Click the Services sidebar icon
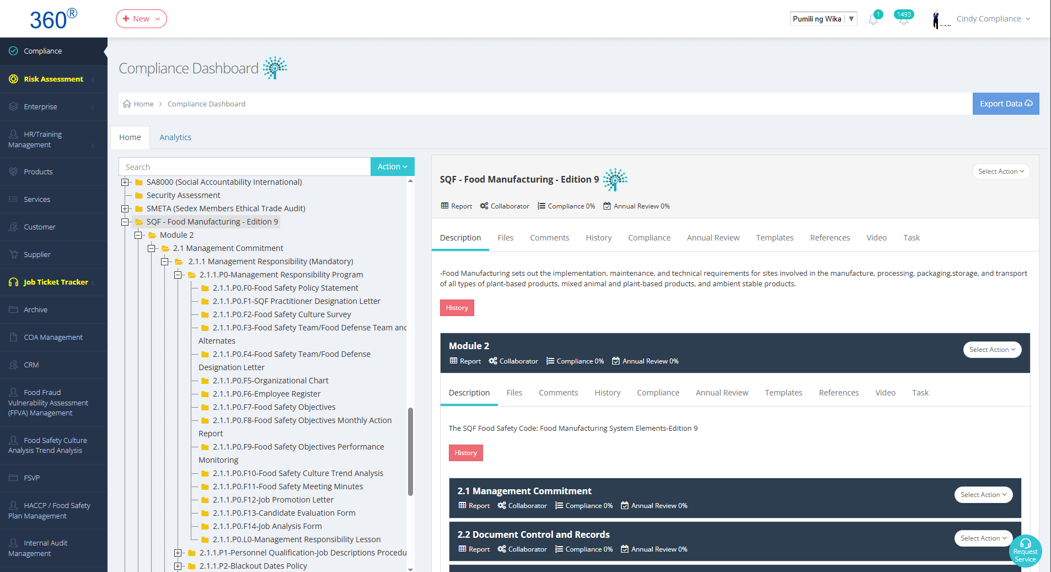 tap(13, 199)
